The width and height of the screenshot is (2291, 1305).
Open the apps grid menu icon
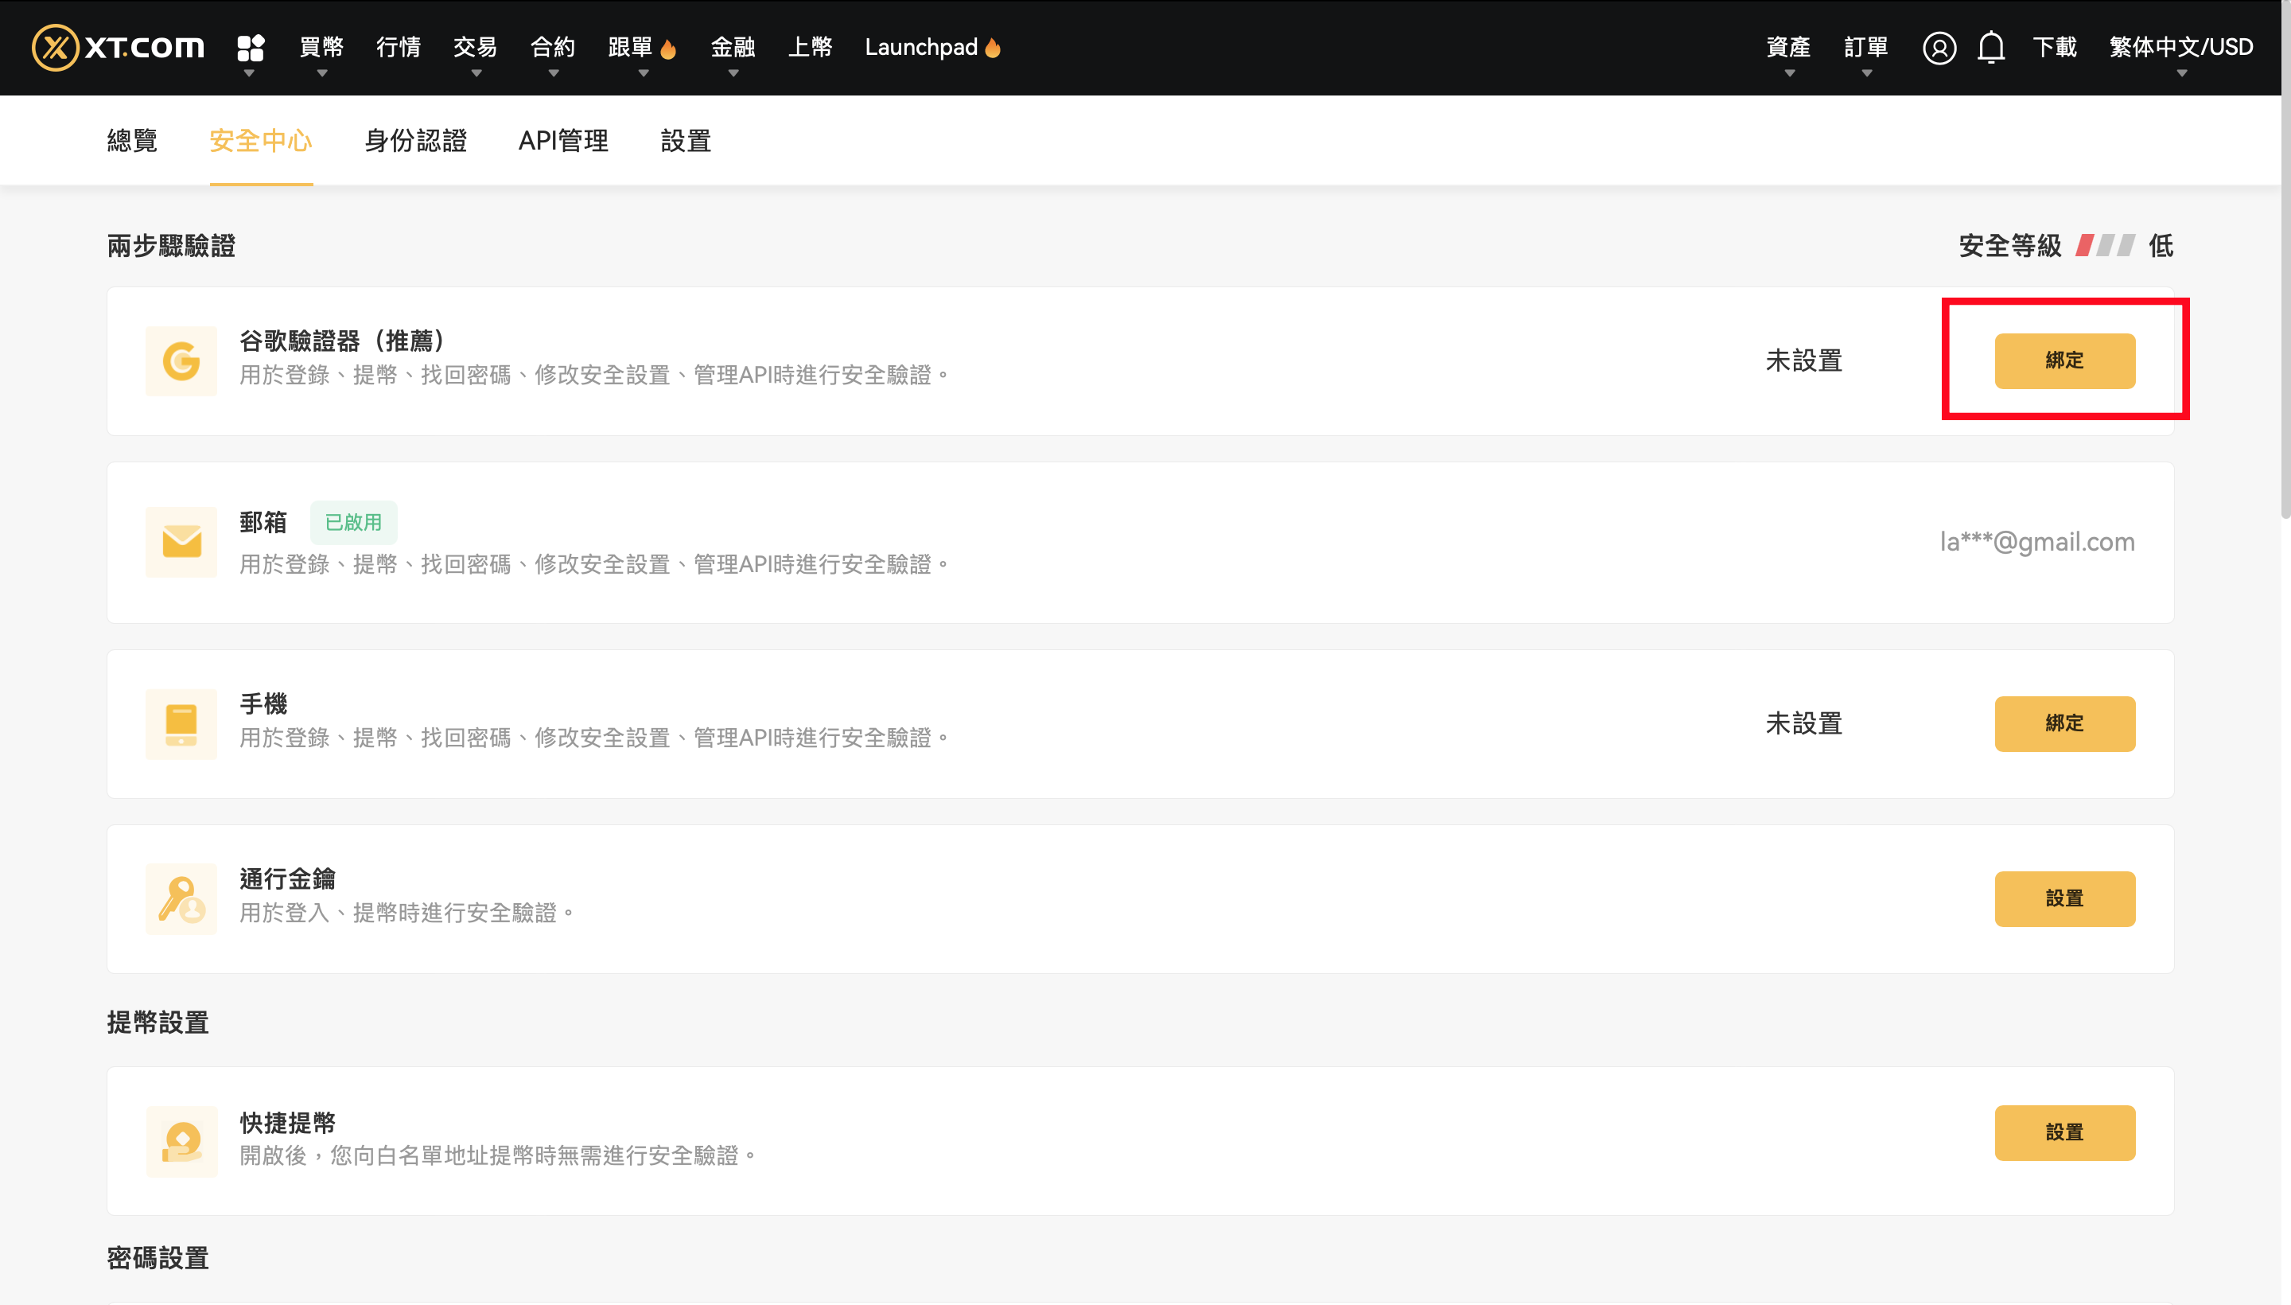[250, 48]
